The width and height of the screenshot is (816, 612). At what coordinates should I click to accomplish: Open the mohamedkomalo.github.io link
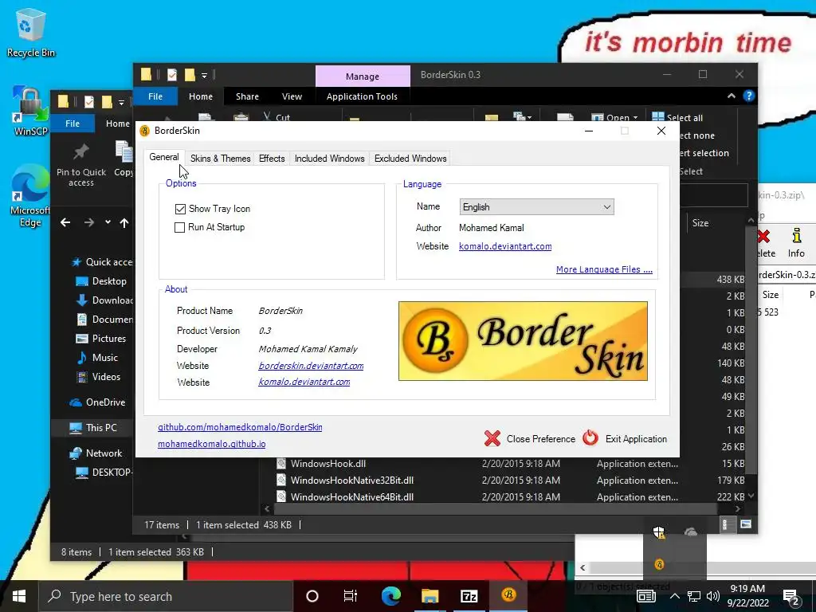(212, 444)
